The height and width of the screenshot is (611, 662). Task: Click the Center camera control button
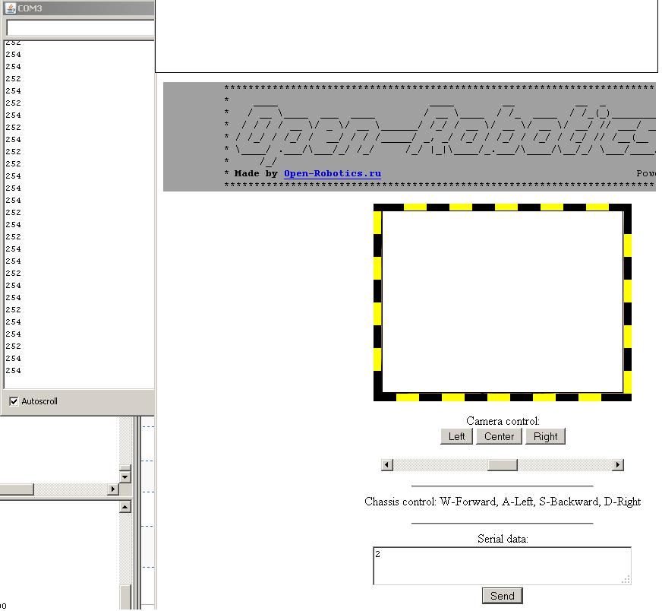point(499,436)
